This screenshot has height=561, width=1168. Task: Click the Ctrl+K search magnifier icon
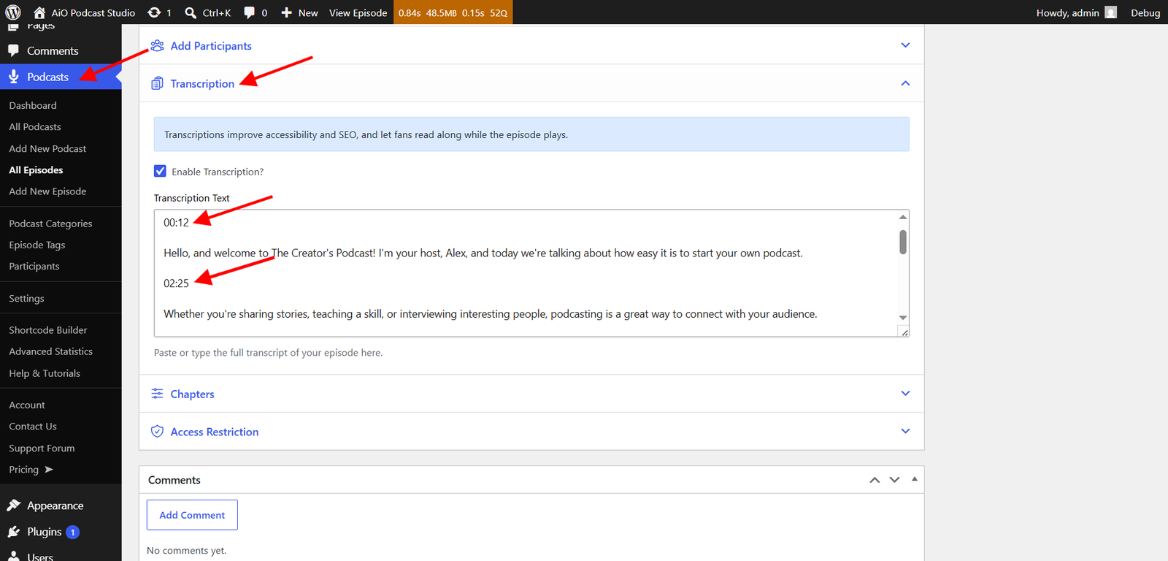[x=191, y=12]
